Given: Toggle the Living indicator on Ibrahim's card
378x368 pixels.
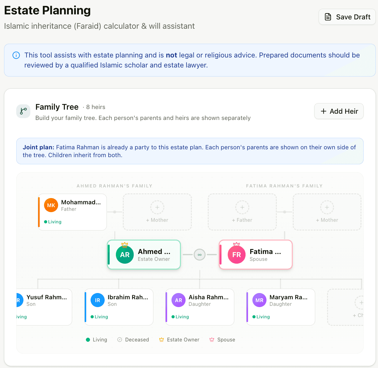Looking at the screenshot, I should coord(92,316).
